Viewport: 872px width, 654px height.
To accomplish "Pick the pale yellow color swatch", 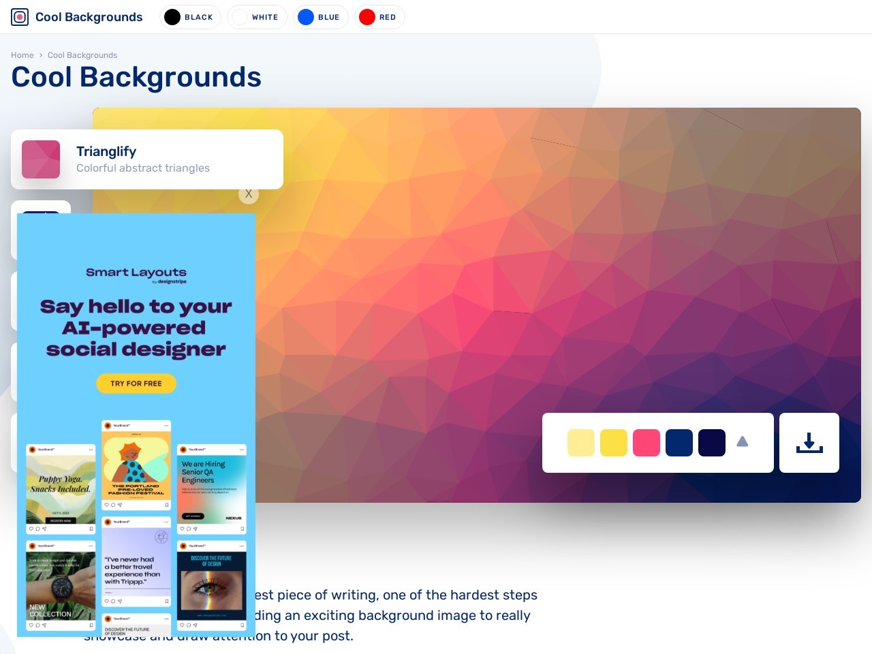I will coord(581,443).
